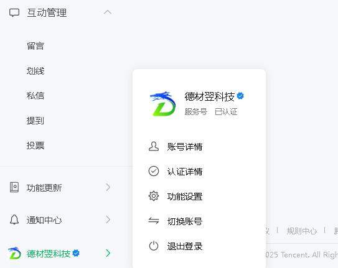The width and height of the screenshot is (338, 268).
Task: Click the 德材翌科技 dragon logo in popup
Action: [x=163, y=104]
